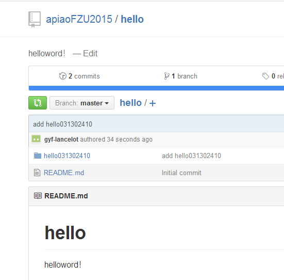Click the releases tag icon

pyautogui.click(x=266, y=76)
